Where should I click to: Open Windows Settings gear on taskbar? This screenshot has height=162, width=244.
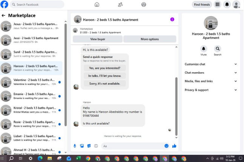coord(31,159)
